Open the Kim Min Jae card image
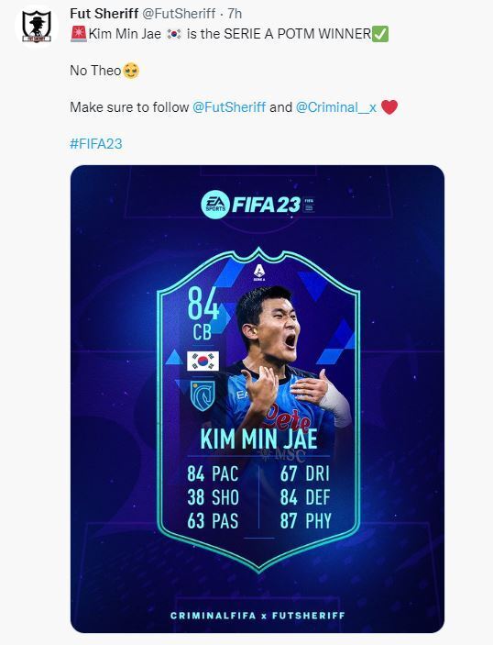Screen dimensions: 493x645 [x=257, y=398]
